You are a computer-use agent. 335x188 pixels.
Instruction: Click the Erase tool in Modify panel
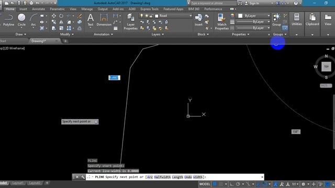(80, 16)
